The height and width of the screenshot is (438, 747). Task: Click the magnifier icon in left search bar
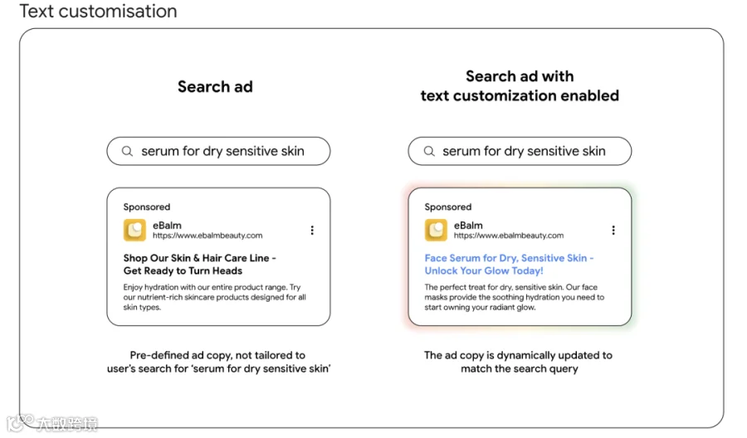coord(127,152)
